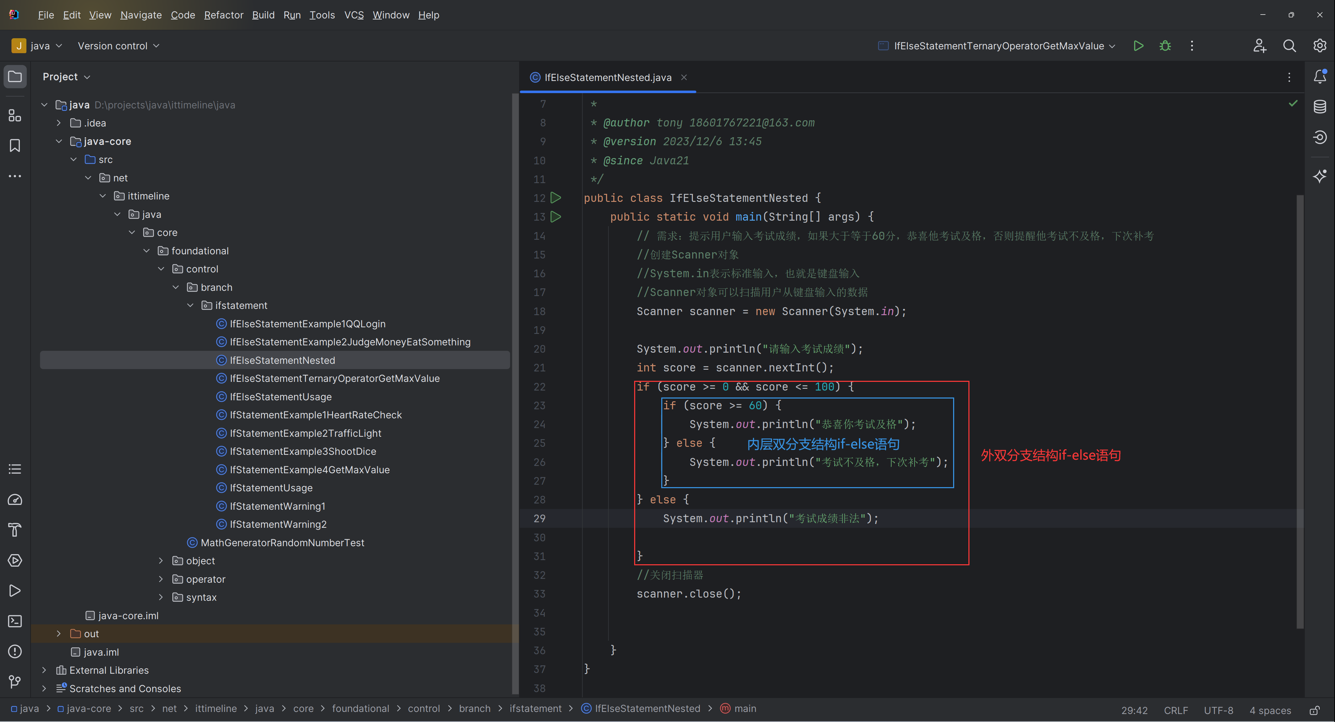Open the Build hammer tool window
Screen dimensions: 1335x722
point(15,530)
